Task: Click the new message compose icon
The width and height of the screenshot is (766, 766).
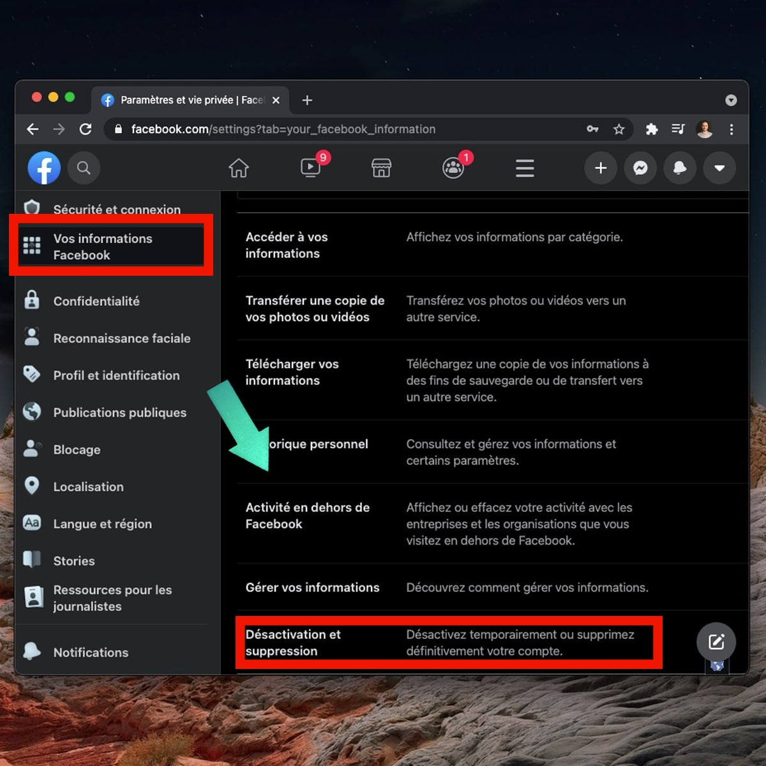Action: (716, 642)
